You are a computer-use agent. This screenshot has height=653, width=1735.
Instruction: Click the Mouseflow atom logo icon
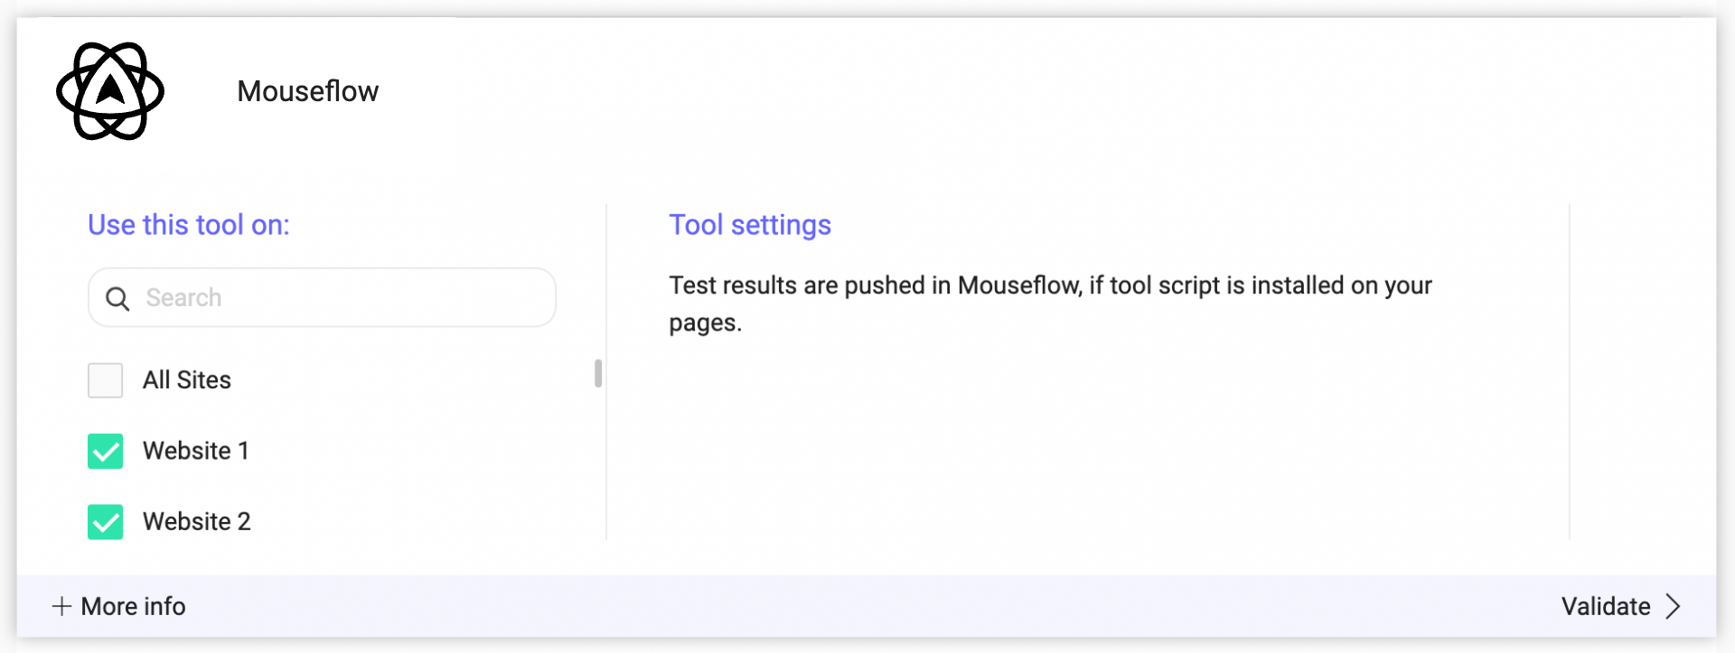(110, 91)
